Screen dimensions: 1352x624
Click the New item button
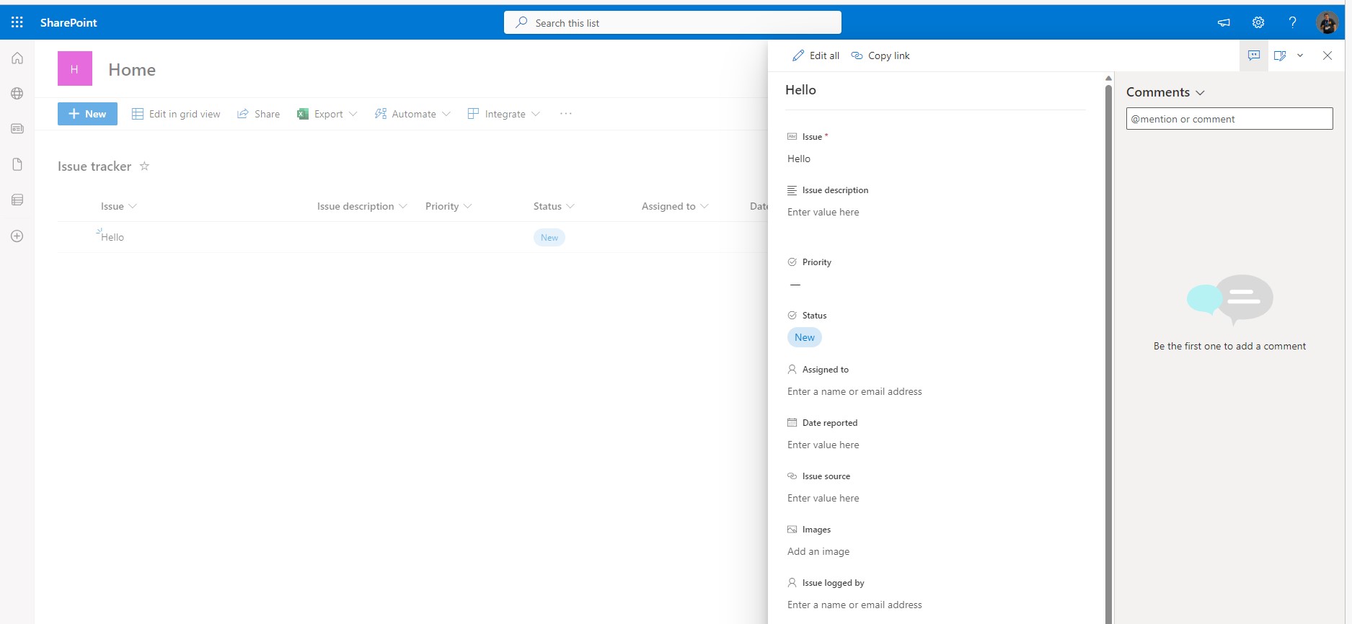tap(87, 114)
